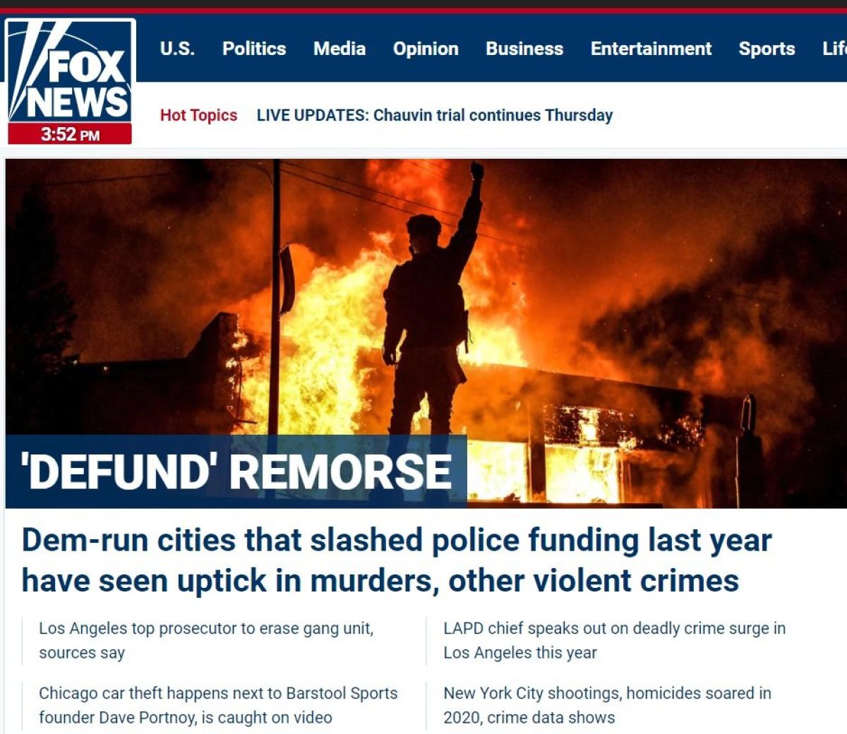Open the Media menu item
Viewport: 847px width, 734px height.
coord(340,49)
